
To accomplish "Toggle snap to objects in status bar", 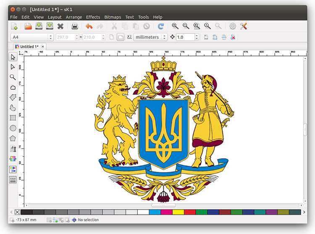I will [x=61, y=220].
